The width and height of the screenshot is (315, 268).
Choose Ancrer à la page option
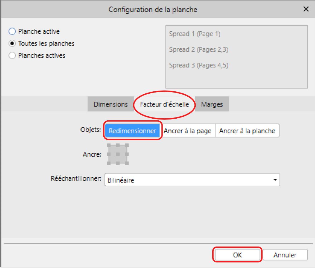[188, 131]
